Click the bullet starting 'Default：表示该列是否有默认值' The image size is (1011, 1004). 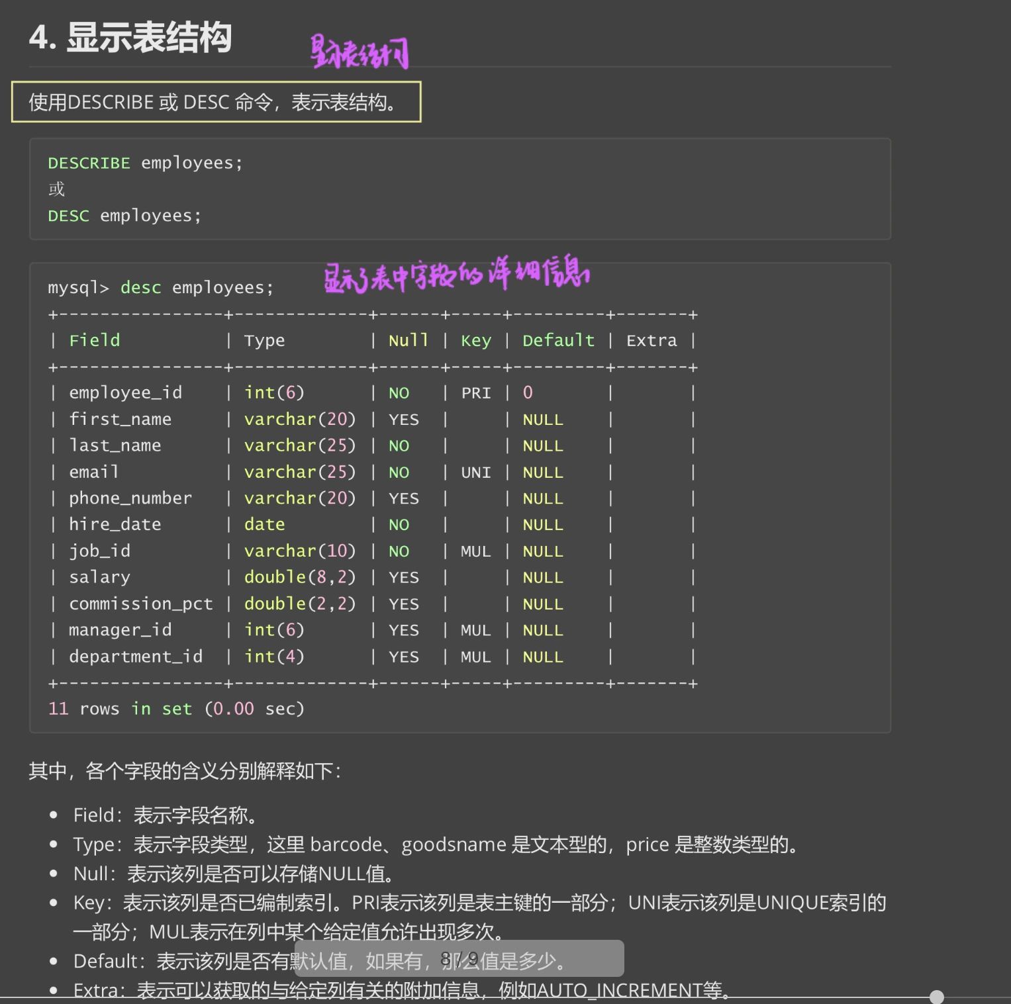[x=319, y=961]
